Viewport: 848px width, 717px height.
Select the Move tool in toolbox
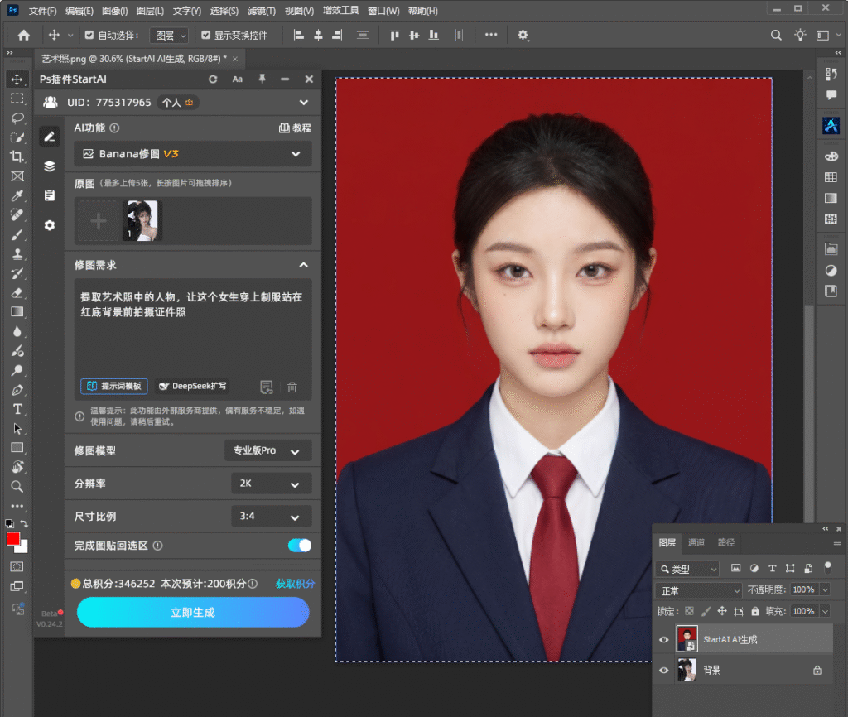coord(17,79)
